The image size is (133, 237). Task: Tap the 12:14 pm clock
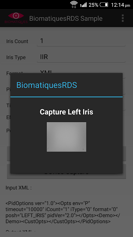coord(121,5)
